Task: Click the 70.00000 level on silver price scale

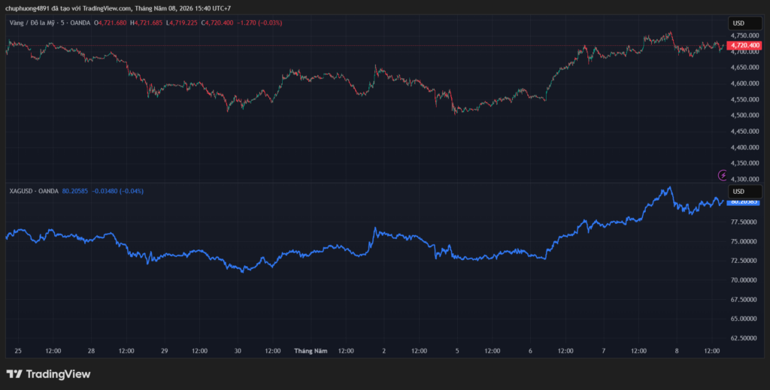Action: (x=743, y=280)
